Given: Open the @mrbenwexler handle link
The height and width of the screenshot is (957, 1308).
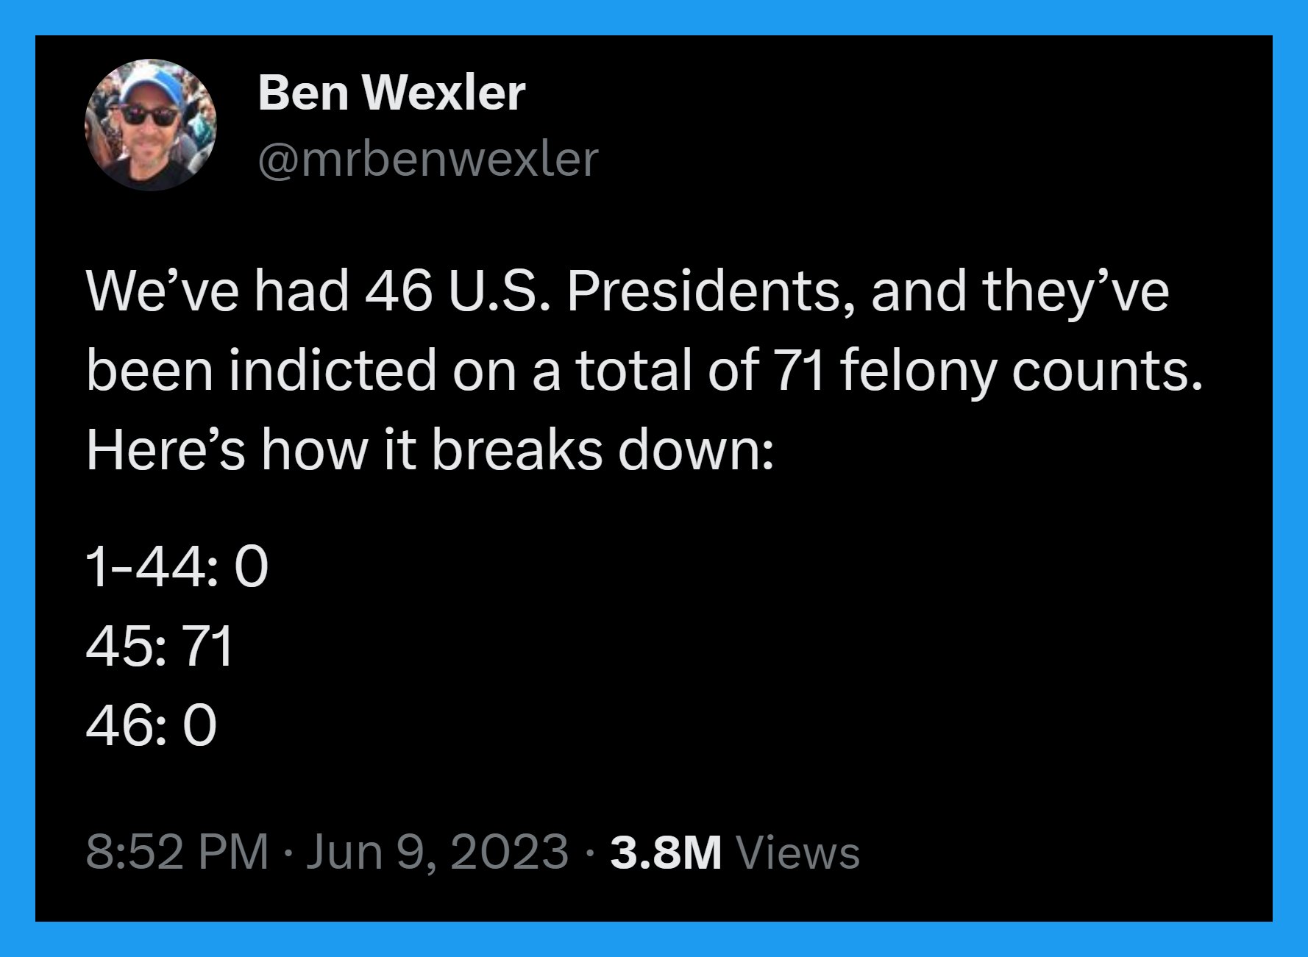Looking at the screenshot, I should click(428, 159).
